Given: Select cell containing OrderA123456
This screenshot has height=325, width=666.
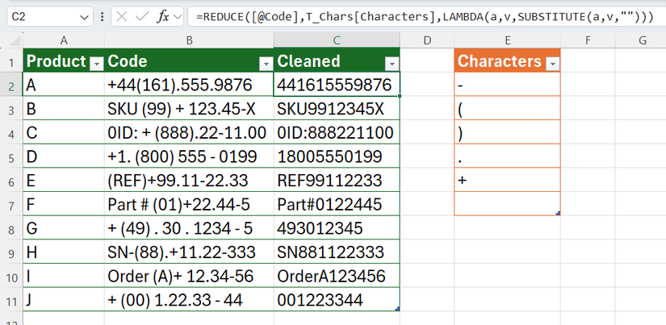Looking at the screenshot, I should tap(337, 276).
